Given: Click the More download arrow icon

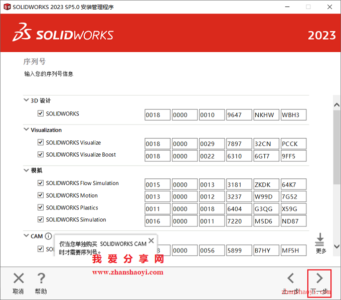Looking at the screenshot, I should point(320,239).
